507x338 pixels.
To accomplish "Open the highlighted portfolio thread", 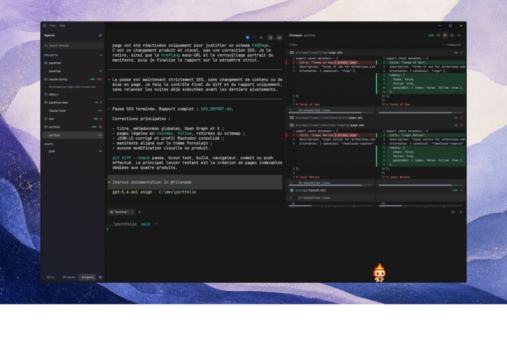I will (x=74, y=135).
